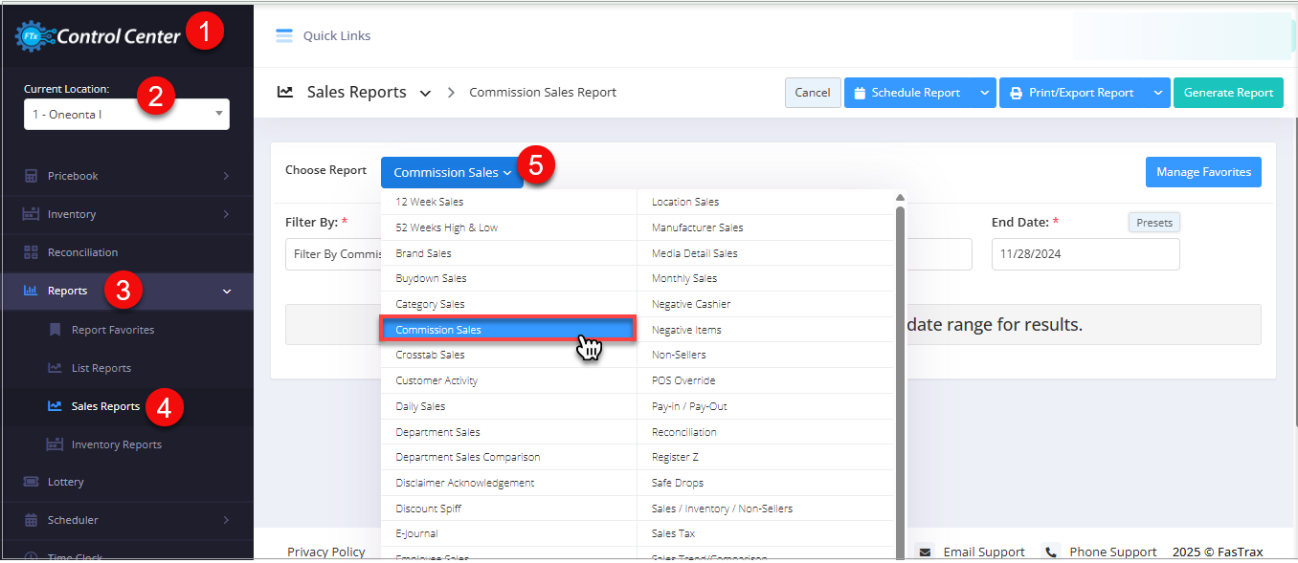Expand the Print/Export Report arrow menu

pos(1158,93)
